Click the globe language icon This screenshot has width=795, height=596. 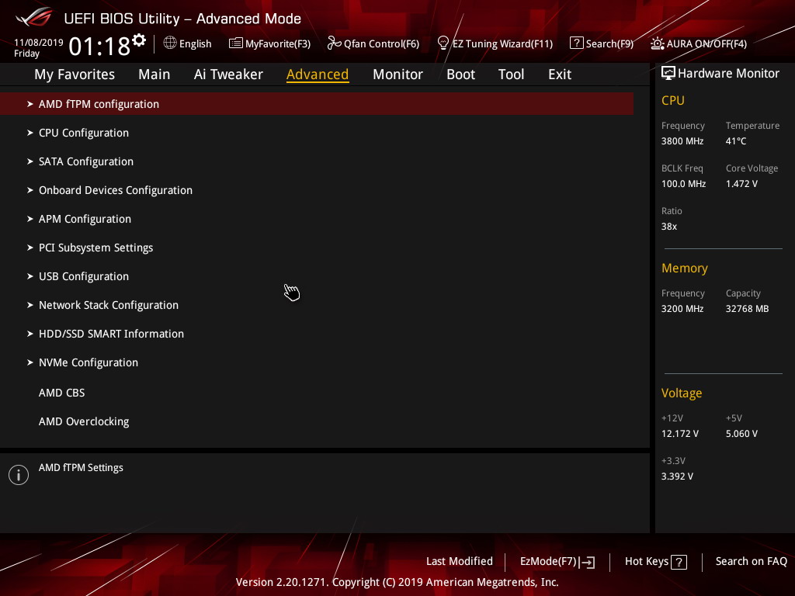pyautogui.click(x=170, y=43)
